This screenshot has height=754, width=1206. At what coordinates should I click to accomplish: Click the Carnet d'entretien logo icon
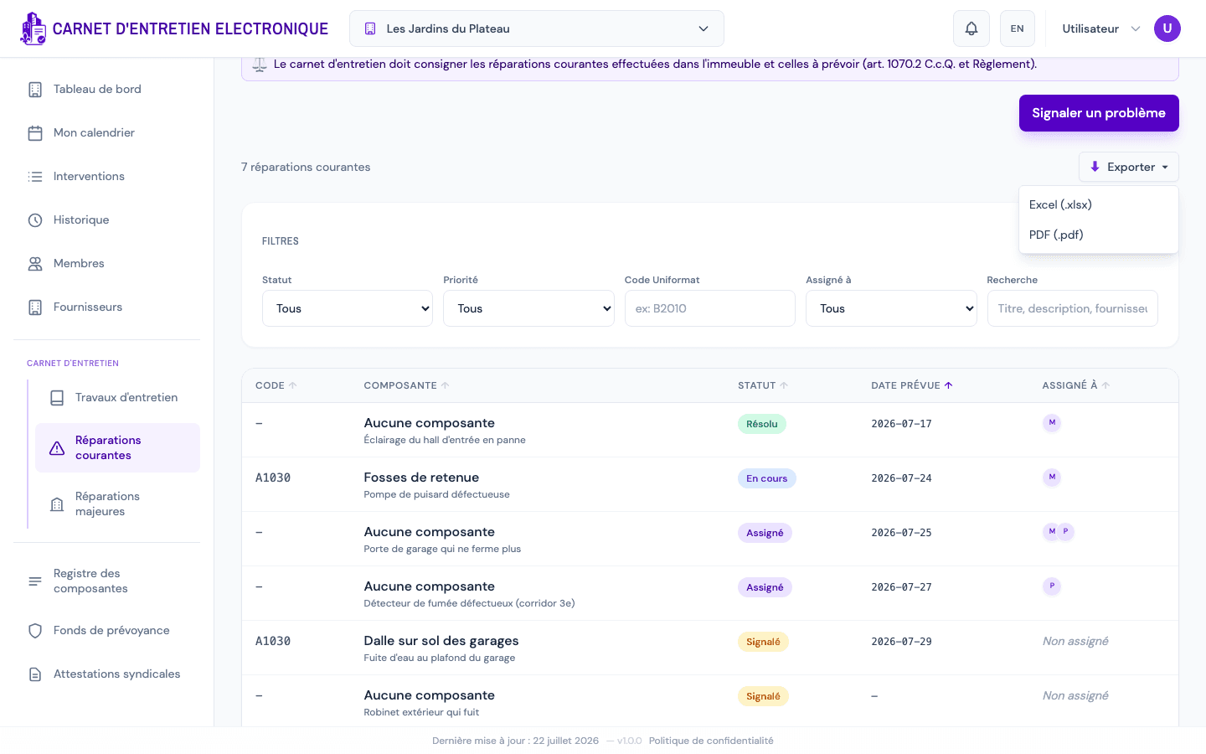point(33,28)
